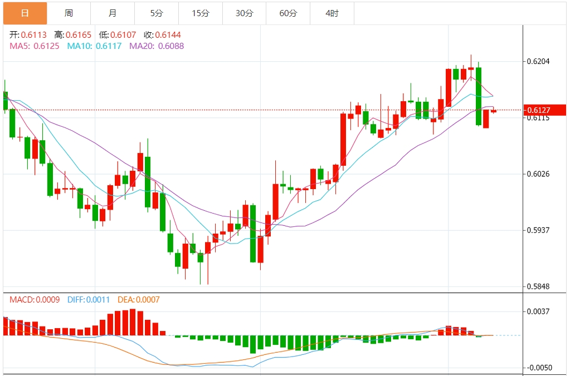This screenshot has width=575, height=376.
Task: Open the 15分 timeframe tab
Action: click(201, 13)
